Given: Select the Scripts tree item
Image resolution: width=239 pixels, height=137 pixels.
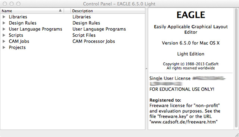Looking at the screenshot, I should (x=16, y=35).
